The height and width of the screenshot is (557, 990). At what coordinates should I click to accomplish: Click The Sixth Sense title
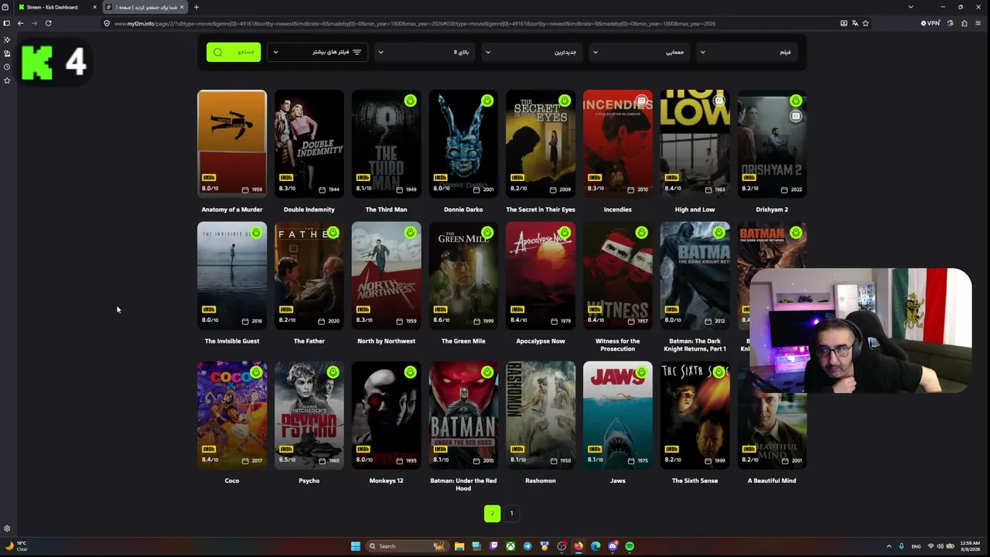click(x=695, y=480)
